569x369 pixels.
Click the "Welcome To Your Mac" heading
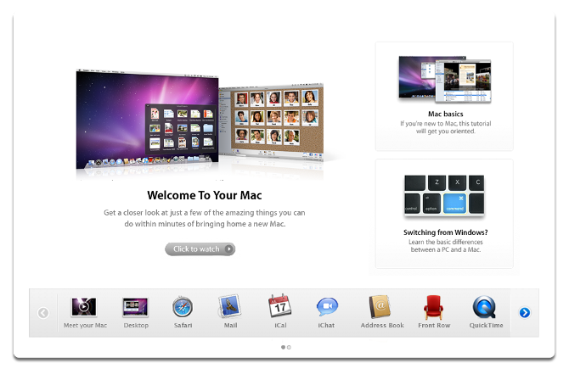[x=205, y=195]
